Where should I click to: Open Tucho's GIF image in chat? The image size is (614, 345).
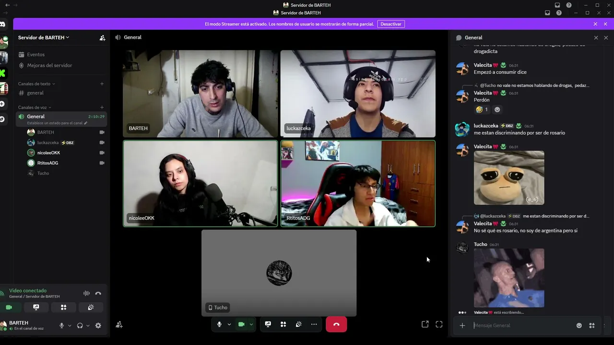point(509,278)
